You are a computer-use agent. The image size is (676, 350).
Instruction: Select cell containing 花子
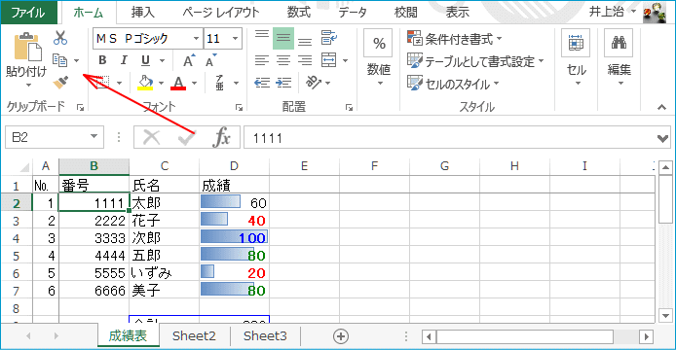pyautogui.click(x=165, y=221)
